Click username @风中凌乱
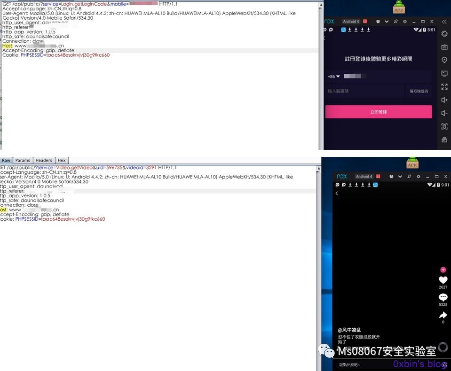The width and height of the screenshot is (451, 371). [349, 330]
